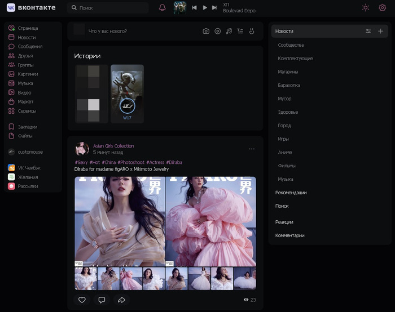Open the gear settings icon in header

[382, 8]
